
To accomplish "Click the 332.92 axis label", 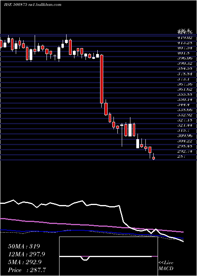I will tap(185, 115).
